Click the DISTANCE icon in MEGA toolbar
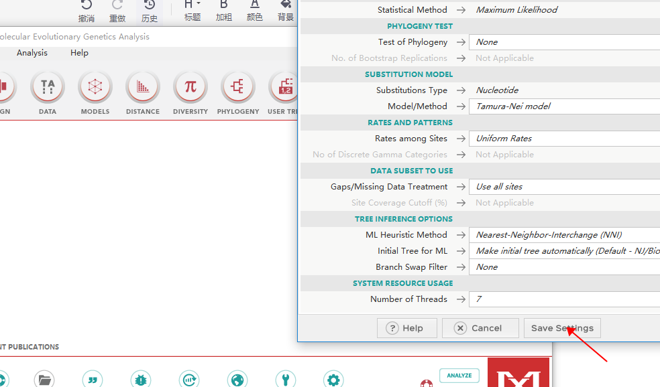This screenshot has width=660, height=387. [x=143, y=93]
